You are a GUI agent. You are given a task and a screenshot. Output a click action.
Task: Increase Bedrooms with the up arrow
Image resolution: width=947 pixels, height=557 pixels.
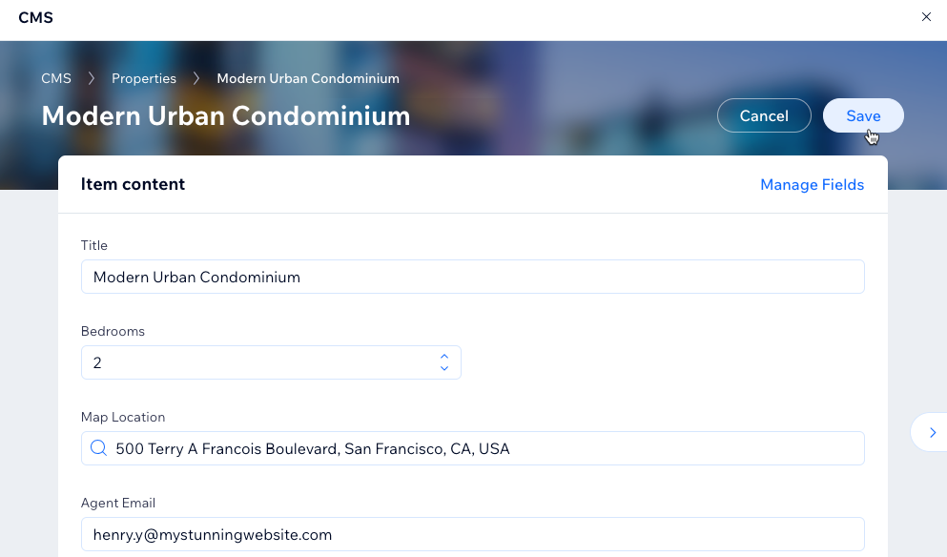(x=443, y=356)
